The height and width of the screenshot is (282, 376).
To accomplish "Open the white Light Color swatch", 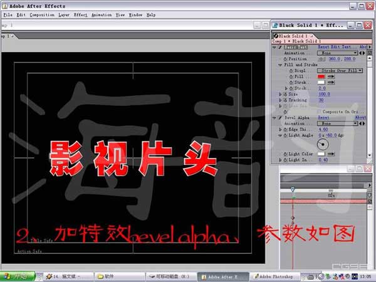I will pos(321,154).
